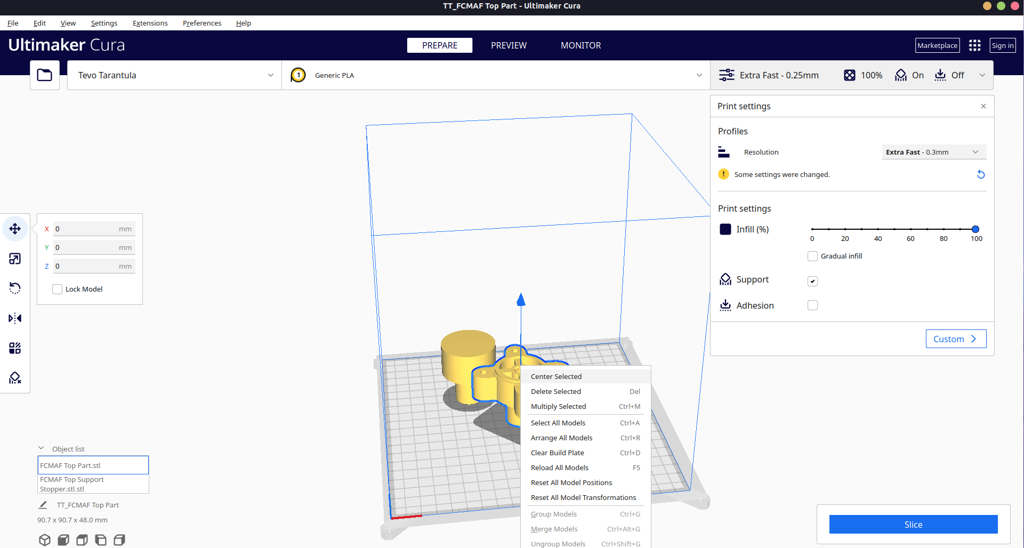Image resolution: width=1024 pixels, height=548 pixels.
Task: Click the Resolution layers icon
Action: click(x=724, y=152)
